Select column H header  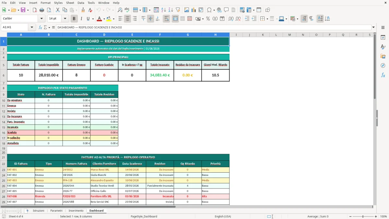pyautogui.click(x=216, y=35)
